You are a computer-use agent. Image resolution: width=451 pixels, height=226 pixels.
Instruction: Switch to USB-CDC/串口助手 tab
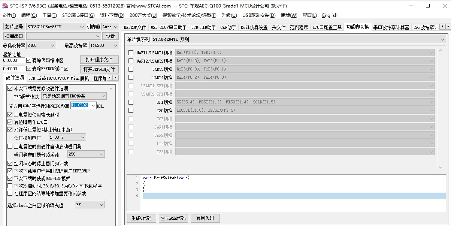point(169,27)
